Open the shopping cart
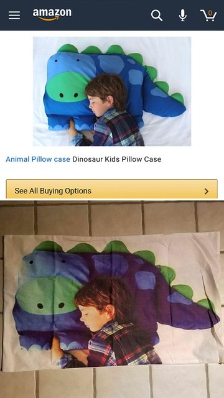Image resolution: width=224 pixels, height=398 pixels. (208, 16)
